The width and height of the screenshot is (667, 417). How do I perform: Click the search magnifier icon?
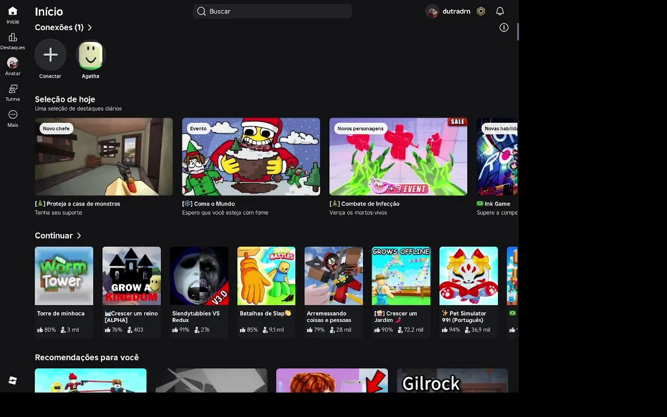click(x=201, y=11)
